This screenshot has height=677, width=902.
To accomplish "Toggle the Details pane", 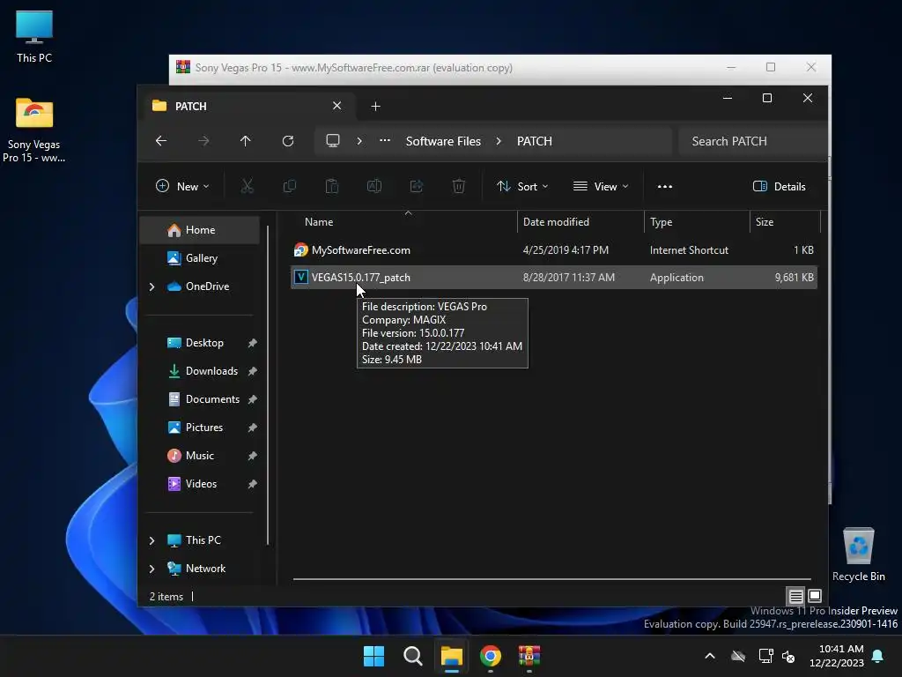I will (779, 187).
